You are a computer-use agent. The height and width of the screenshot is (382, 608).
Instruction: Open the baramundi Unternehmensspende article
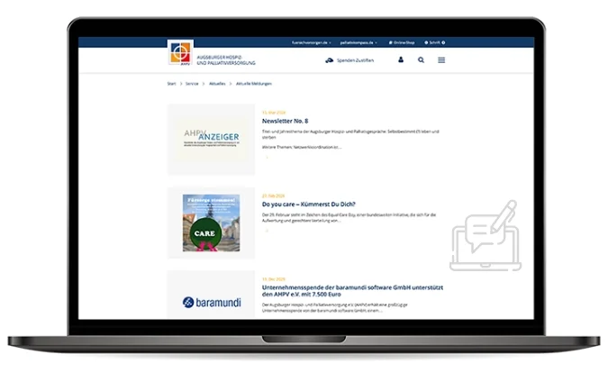[352, 291]
